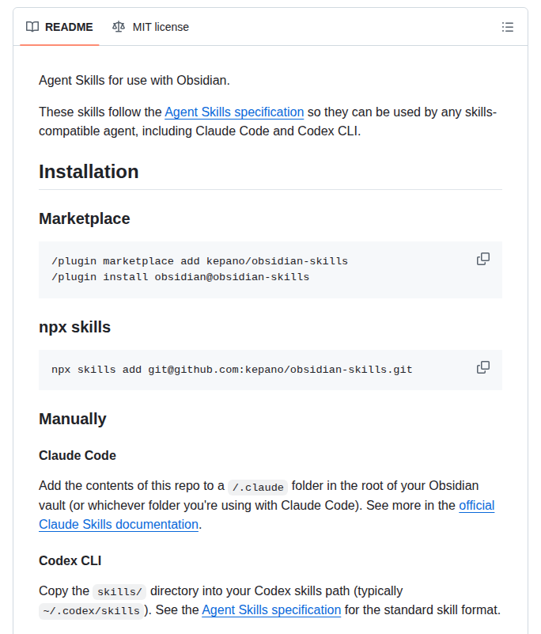Click the '/plugin marketplace add kepano/obsidian-skills' line
Screen dimensions: 541x634
[199, 261]
